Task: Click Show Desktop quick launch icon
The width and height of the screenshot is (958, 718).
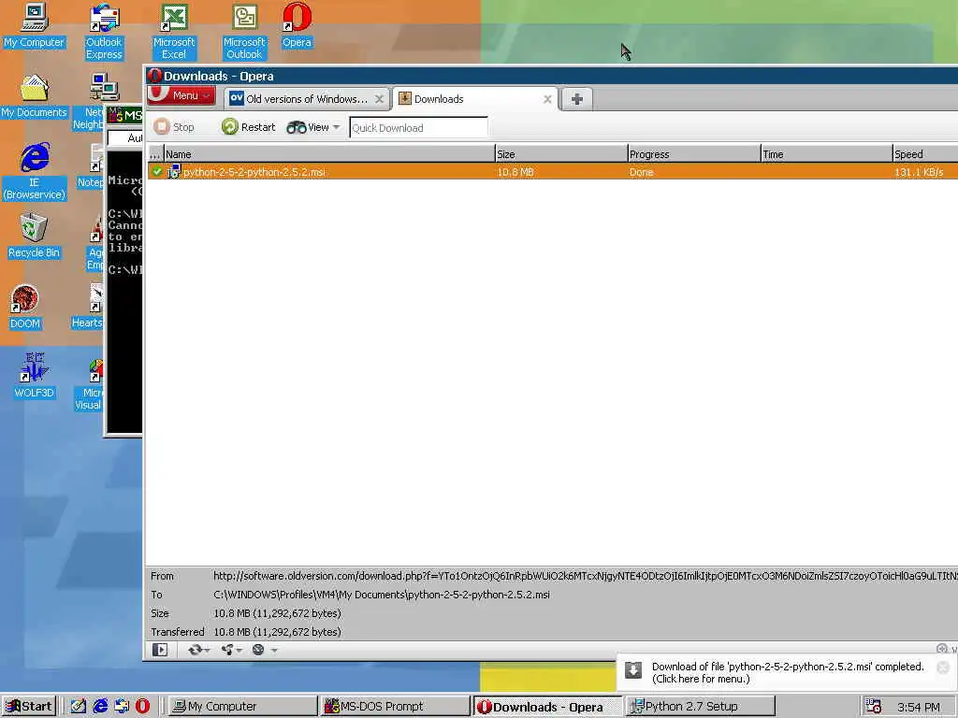Action: pos(78,707)
